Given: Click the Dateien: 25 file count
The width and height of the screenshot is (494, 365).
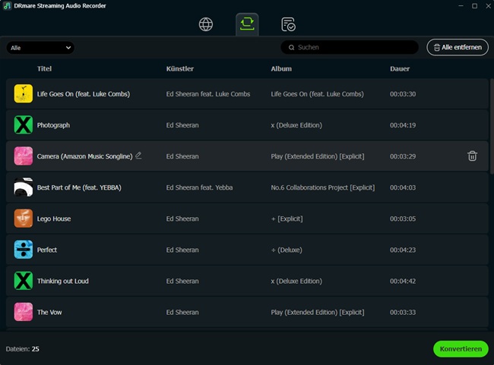Looking at the screenshot, I should coord(22,349).
